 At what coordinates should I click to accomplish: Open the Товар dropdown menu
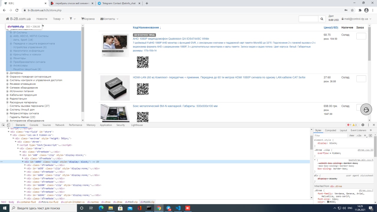point(58,19)
